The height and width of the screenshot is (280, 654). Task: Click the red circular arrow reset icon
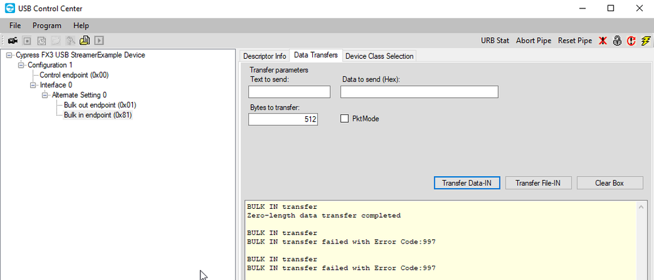click(632, 40)
